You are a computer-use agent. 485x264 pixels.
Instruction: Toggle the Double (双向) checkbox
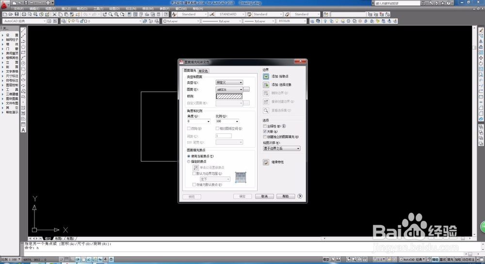point(189,128)
